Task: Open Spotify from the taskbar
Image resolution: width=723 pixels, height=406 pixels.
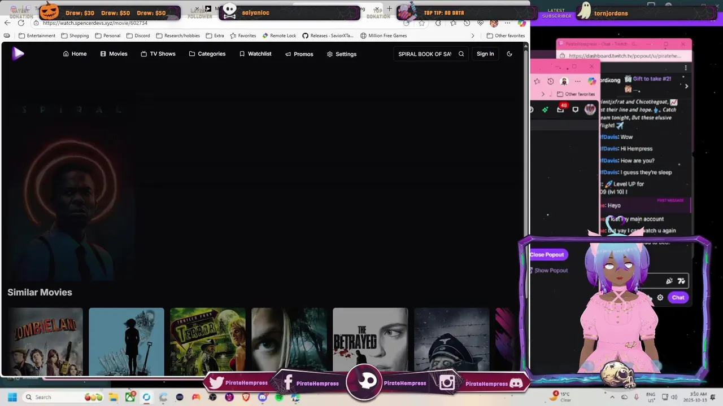Action: tap(278, 397)
